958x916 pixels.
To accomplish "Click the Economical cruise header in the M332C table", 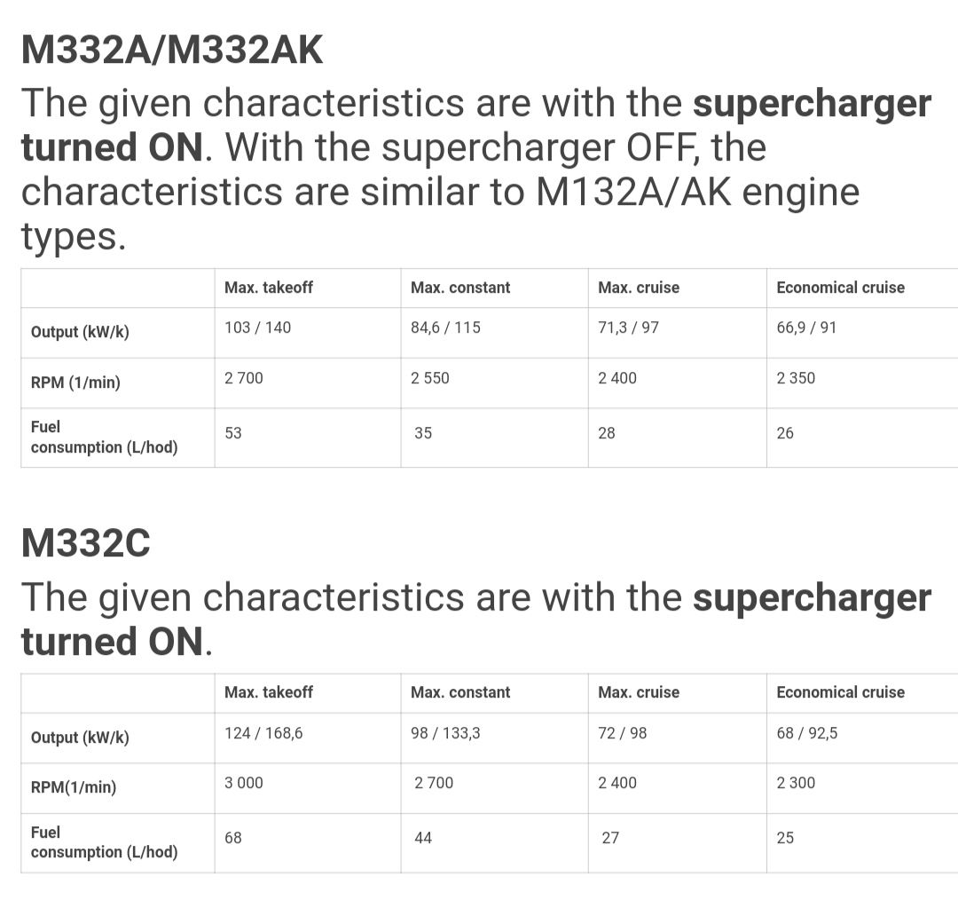I will (840, 692).
